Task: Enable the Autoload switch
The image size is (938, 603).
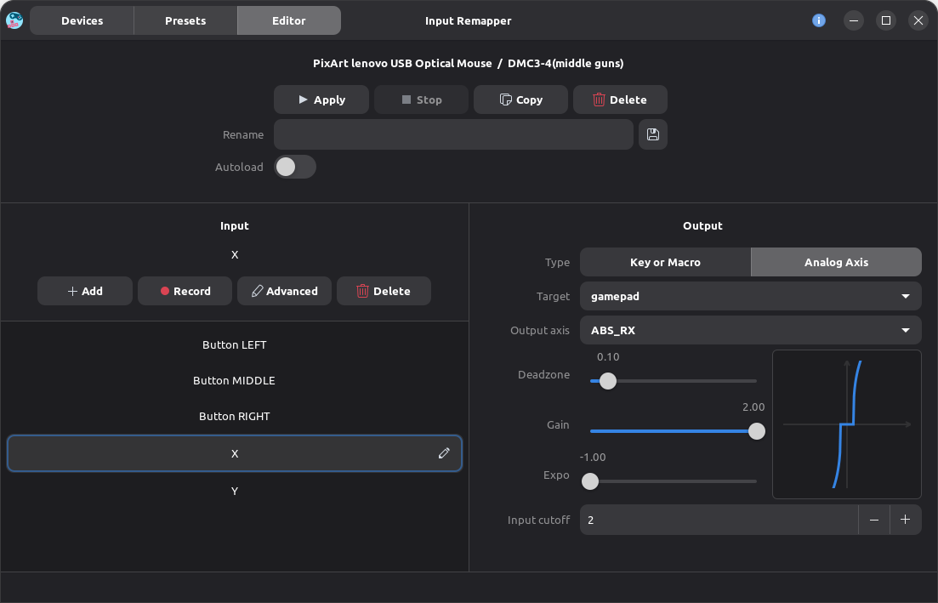Action: [295, 167]
